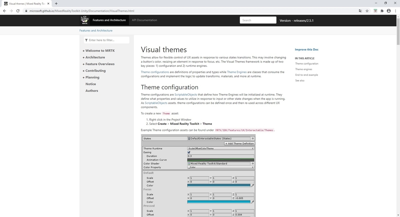The image size is (400, 217).
Task: Click Pressed Offset Z field showing 0.004
Action: pyautogui.click(x=244, y=215)
